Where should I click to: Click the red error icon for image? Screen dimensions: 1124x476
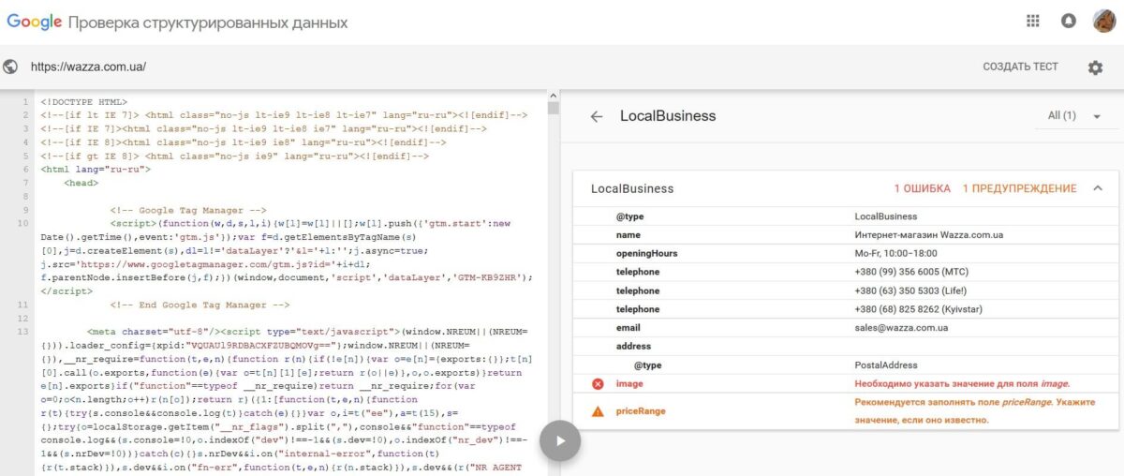tap(598, 384)
